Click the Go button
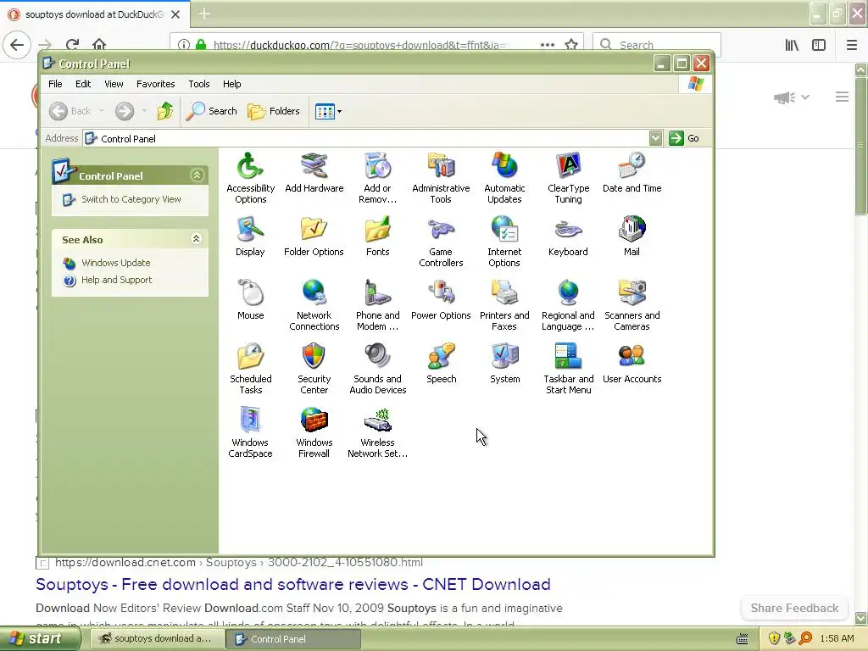 point(685,138)
